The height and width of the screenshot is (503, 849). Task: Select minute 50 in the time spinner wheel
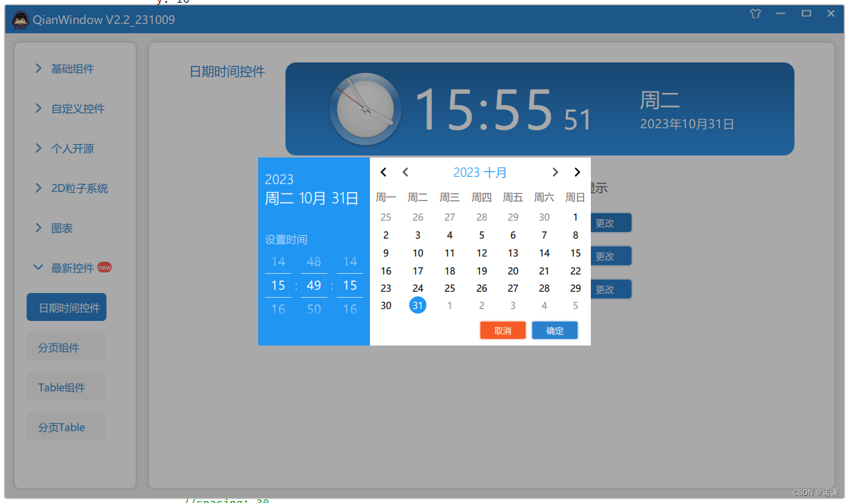313,308
